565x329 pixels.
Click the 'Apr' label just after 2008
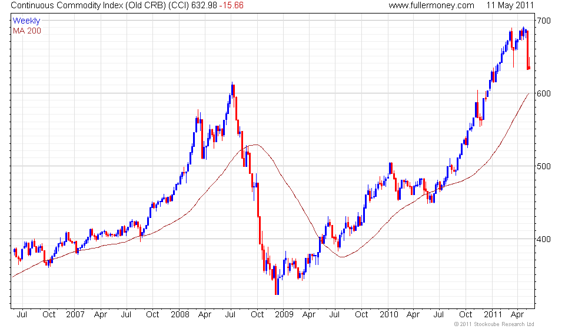click(205, 315)
